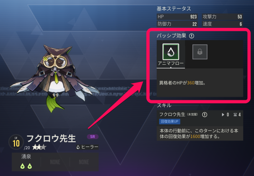Click the locked passive effect slot

(200, 52)
